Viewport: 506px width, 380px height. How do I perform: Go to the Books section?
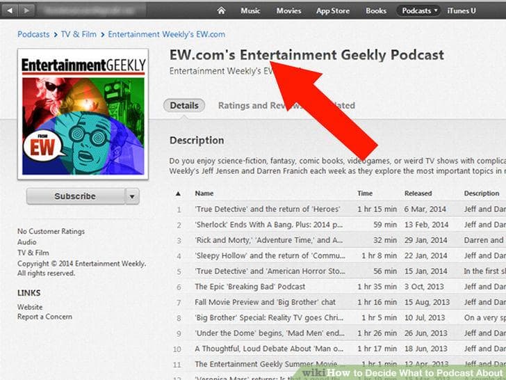pos(376,10)
